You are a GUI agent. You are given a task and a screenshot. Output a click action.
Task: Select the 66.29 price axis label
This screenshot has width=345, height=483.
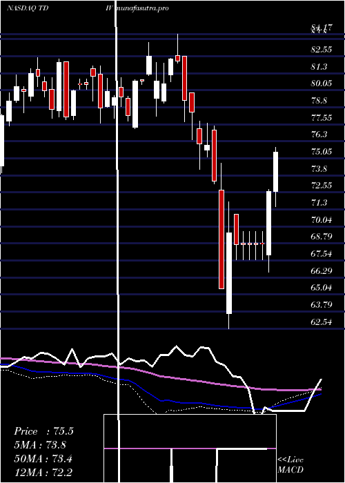coord(322,271)
